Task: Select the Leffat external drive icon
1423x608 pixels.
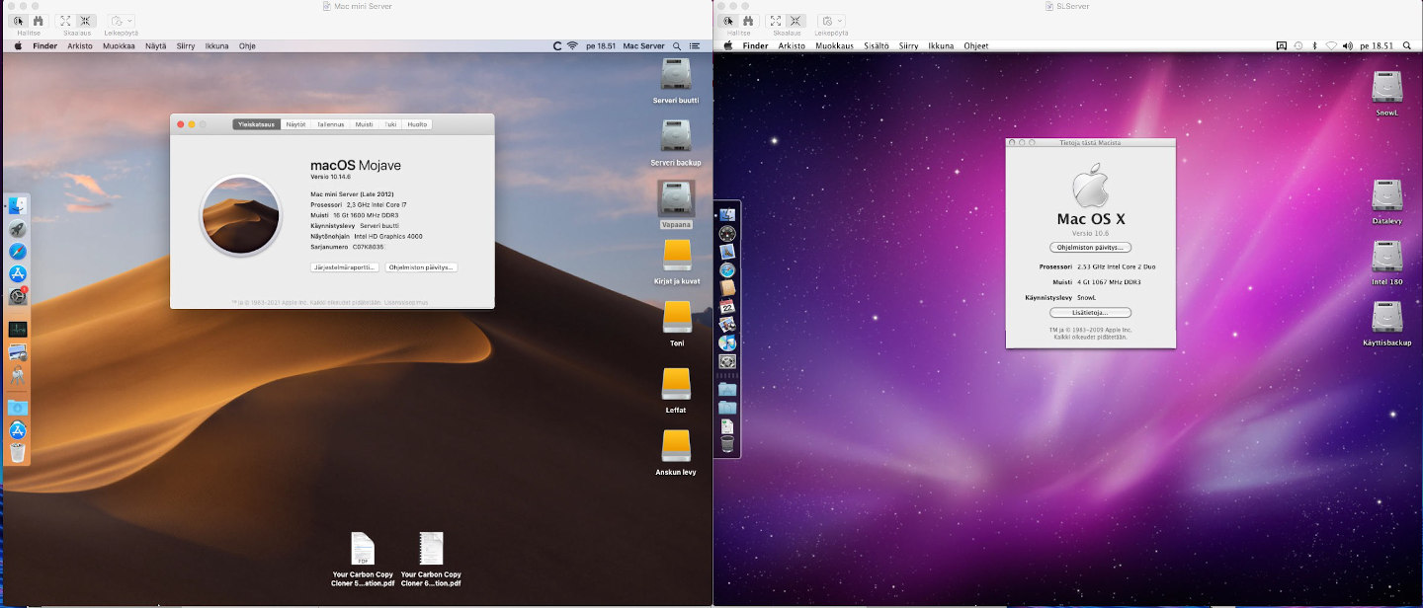Action: [677, 384]
